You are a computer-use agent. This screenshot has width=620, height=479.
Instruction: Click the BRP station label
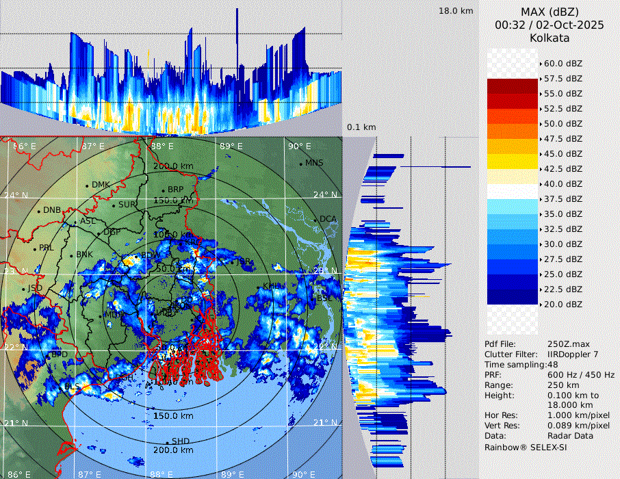pyautogui.click(x=176, y=190)
